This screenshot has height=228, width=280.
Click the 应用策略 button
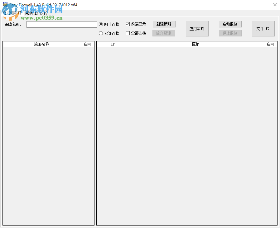[x=197, y=28]
